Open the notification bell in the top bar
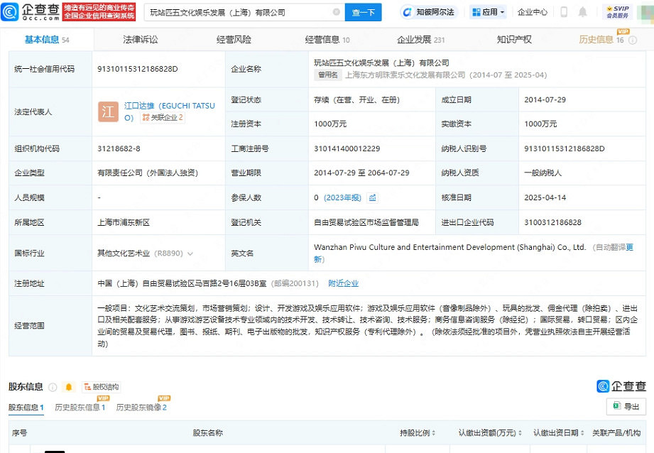The image size is (654, 453). pos(583,12)
